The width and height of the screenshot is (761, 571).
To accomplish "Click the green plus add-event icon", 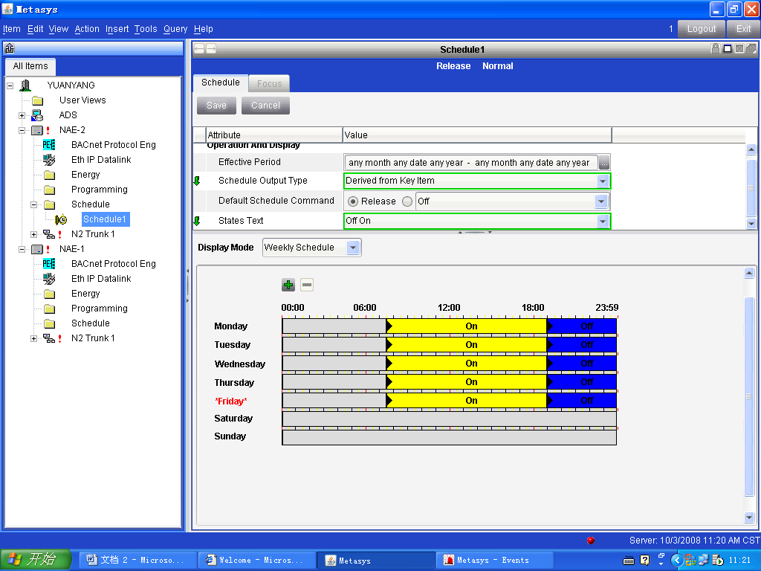I will point(288,285).
